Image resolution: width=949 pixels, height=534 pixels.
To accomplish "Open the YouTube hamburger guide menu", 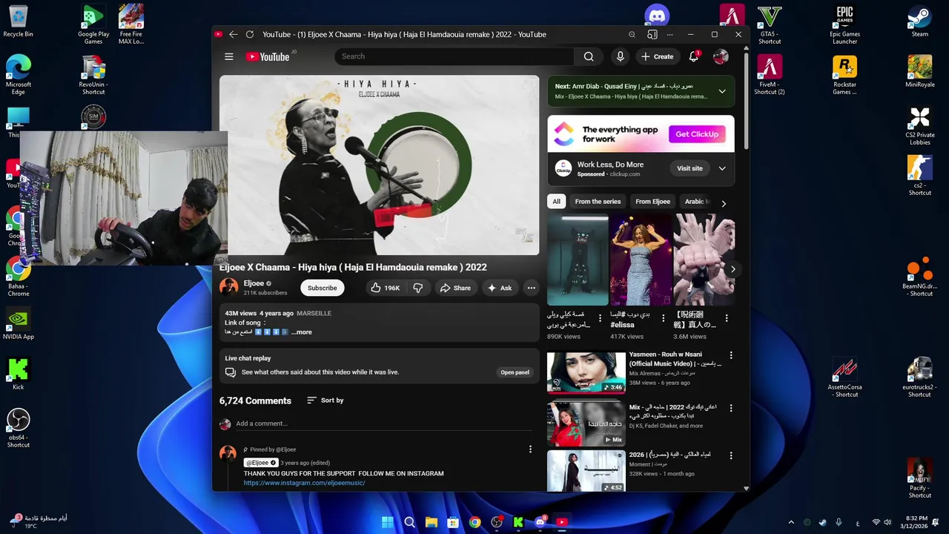I will point(229,56).
